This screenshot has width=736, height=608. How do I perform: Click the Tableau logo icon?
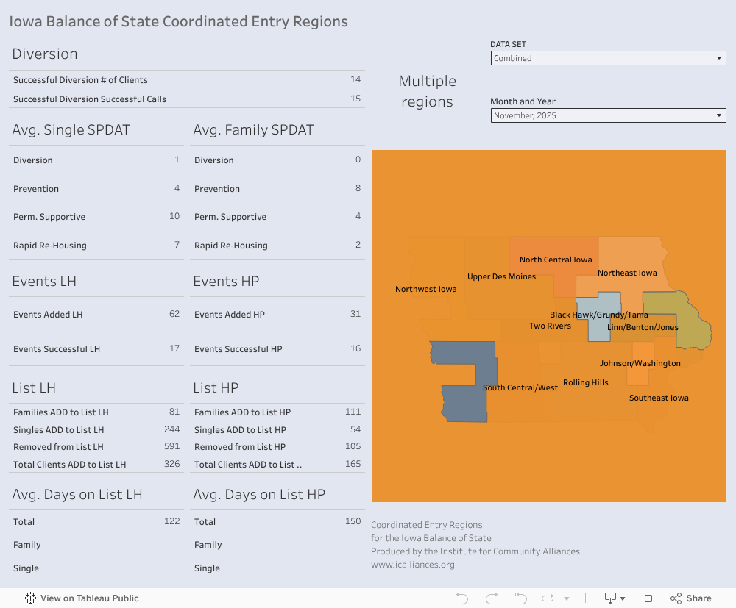(30, 598)
